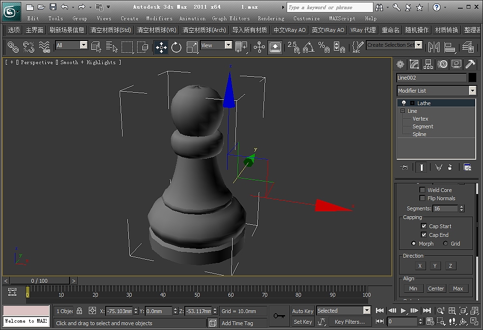Click the pink MAXScript mini listener area
The height and width of the screenshot is (330, 483).
tap(26, 310)
